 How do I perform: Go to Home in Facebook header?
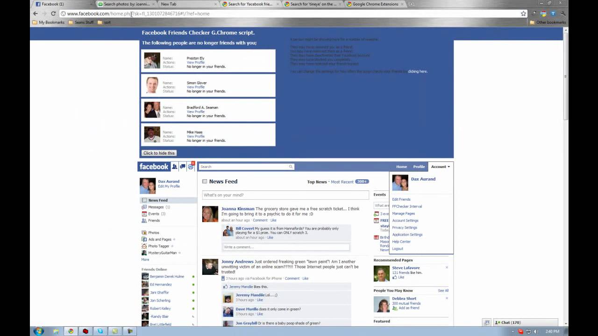click(x=401, y=167)
